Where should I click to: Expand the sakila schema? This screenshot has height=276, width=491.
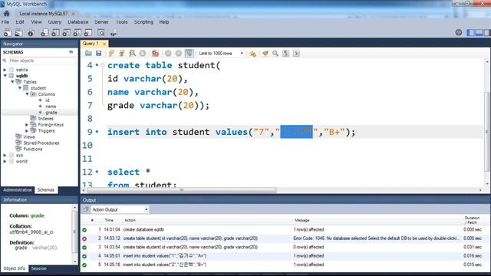pyautogui.click(x=5, y=70)
